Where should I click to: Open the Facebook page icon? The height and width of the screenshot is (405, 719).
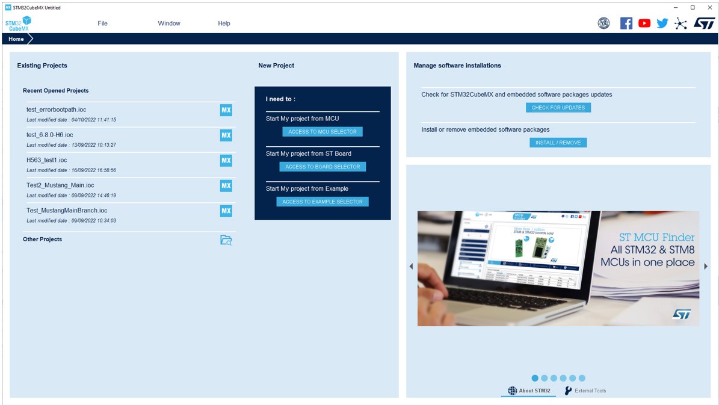tap(626, 23)
